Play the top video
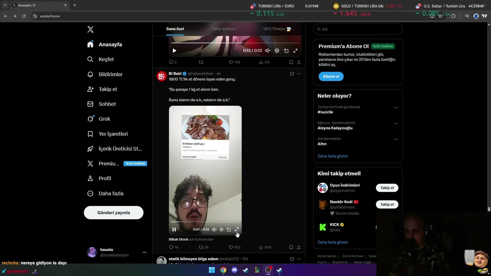 (175, 51)
